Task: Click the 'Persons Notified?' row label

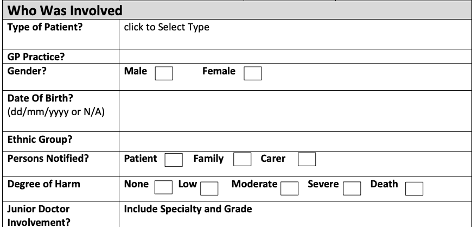Action: tap(47, 159)
